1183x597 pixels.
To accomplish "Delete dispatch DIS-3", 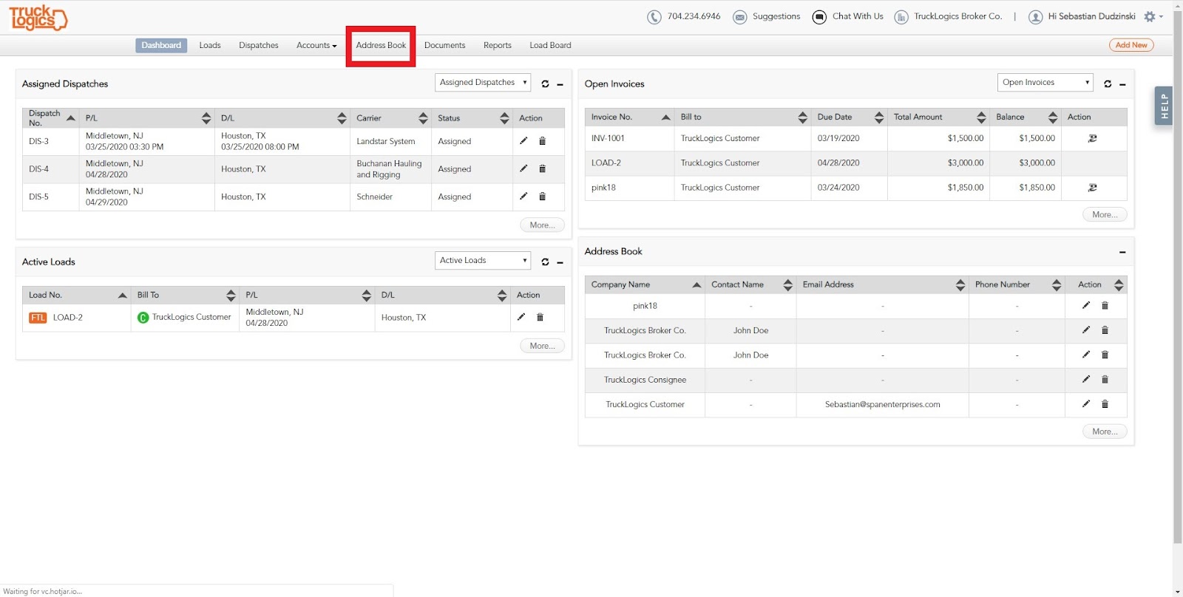I will click(542, 140).
